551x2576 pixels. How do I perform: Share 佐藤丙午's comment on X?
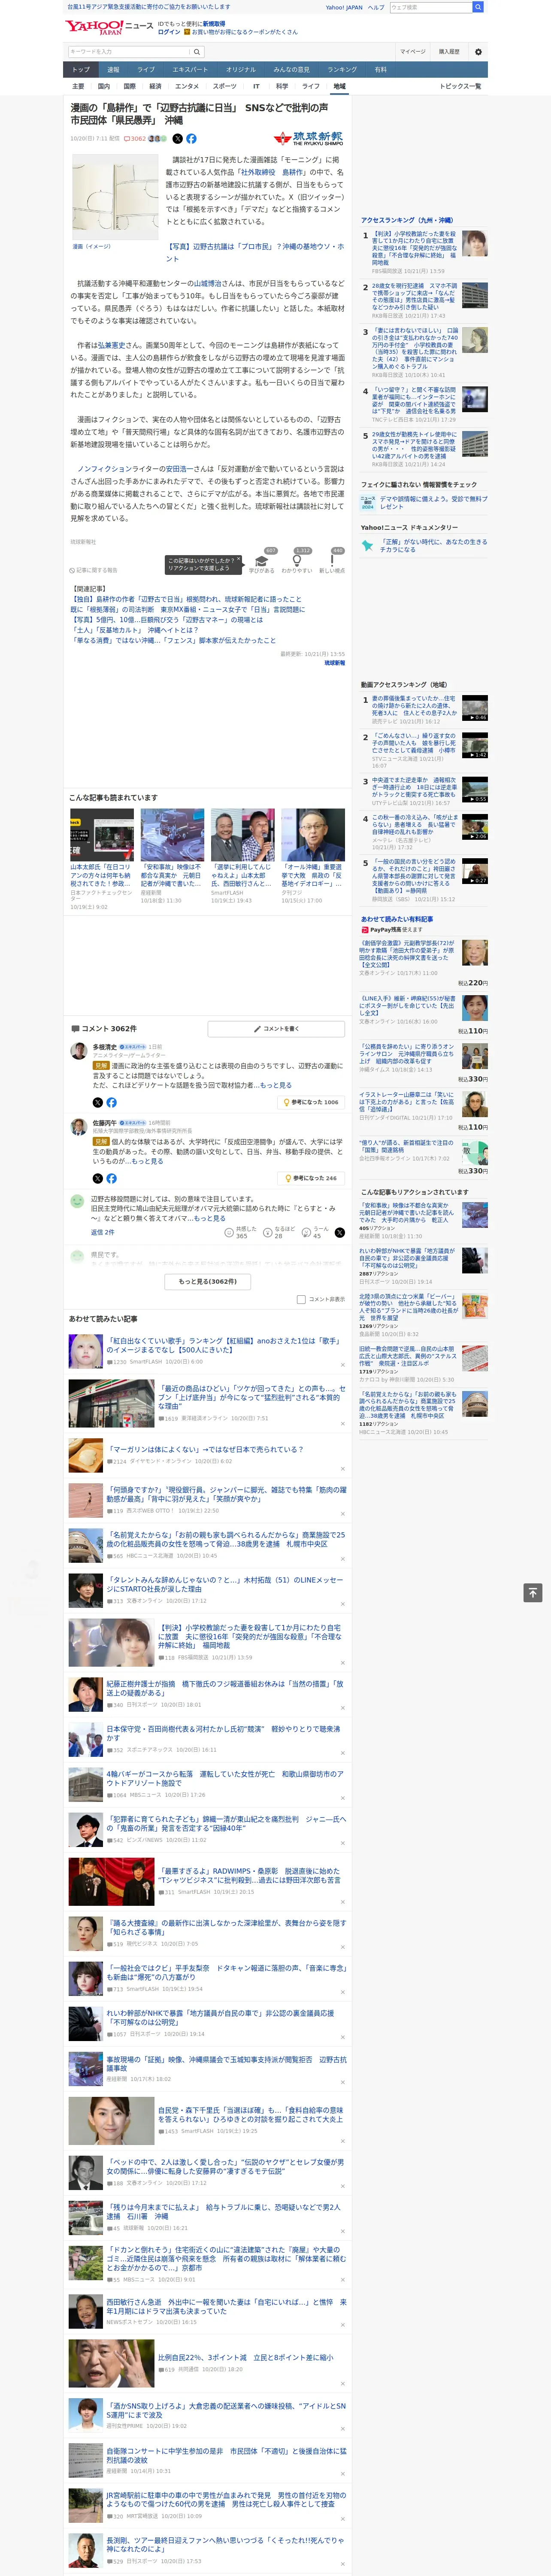[98, 1178]
